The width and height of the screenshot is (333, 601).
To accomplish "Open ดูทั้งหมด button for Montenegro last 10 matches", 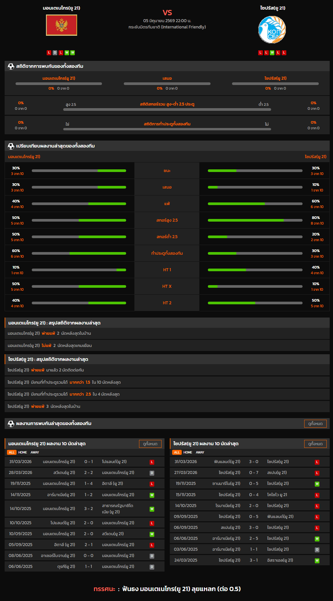I will (150, 444).
